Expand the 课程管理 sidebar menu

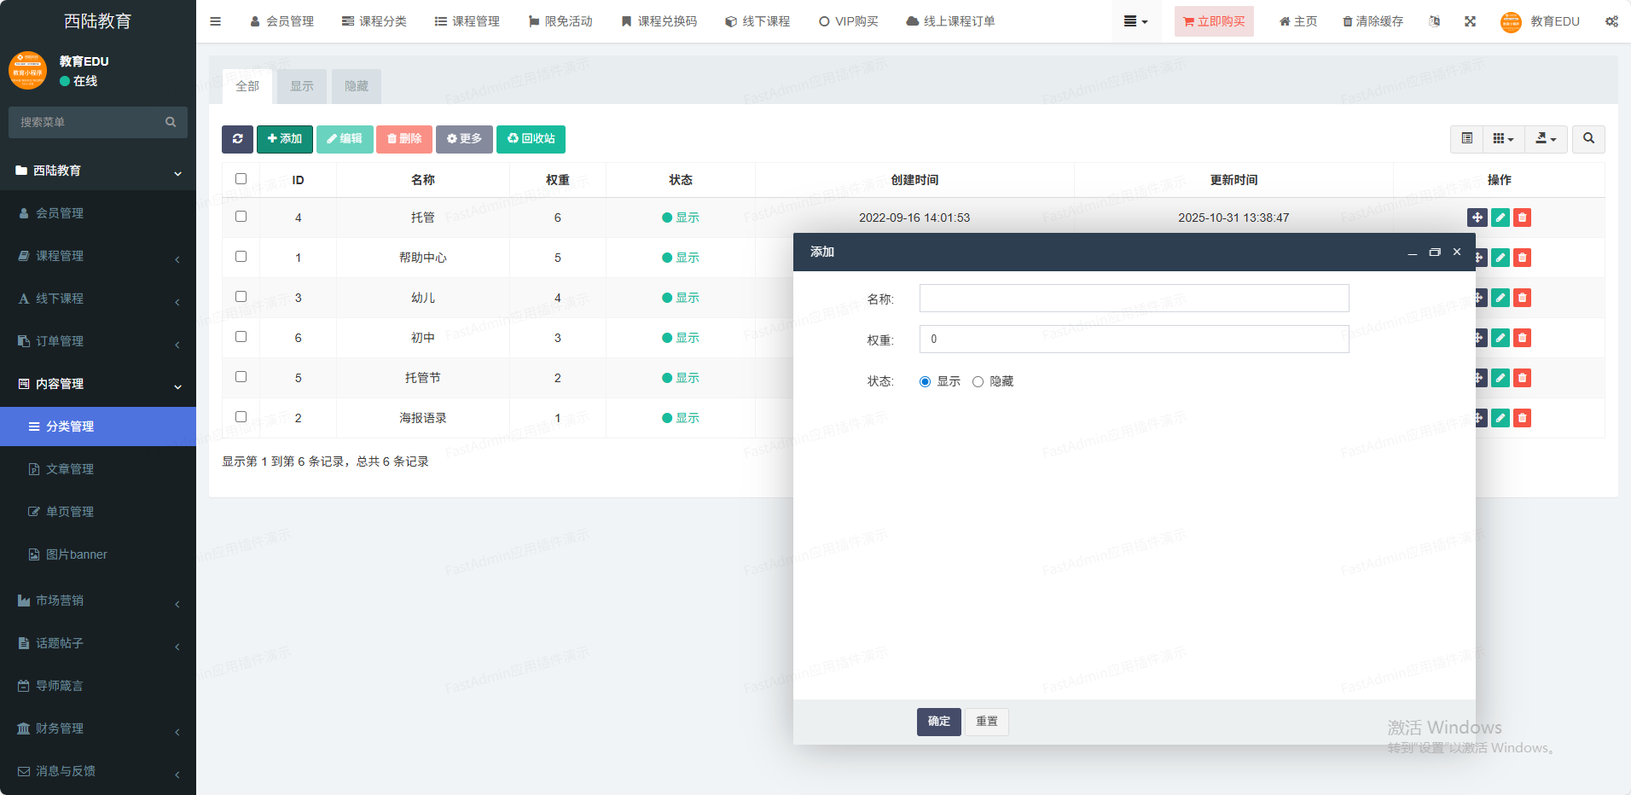point(98,256)
